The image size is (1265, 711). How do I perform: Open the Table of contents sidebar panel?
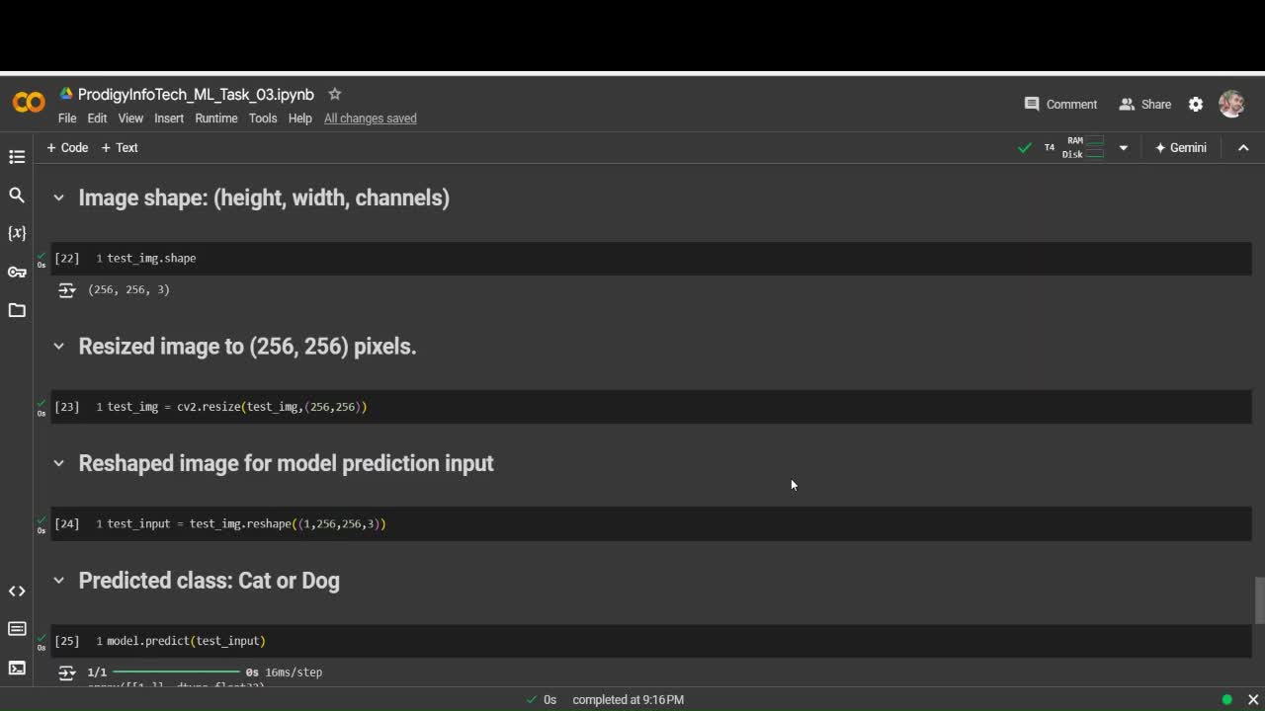17,157
